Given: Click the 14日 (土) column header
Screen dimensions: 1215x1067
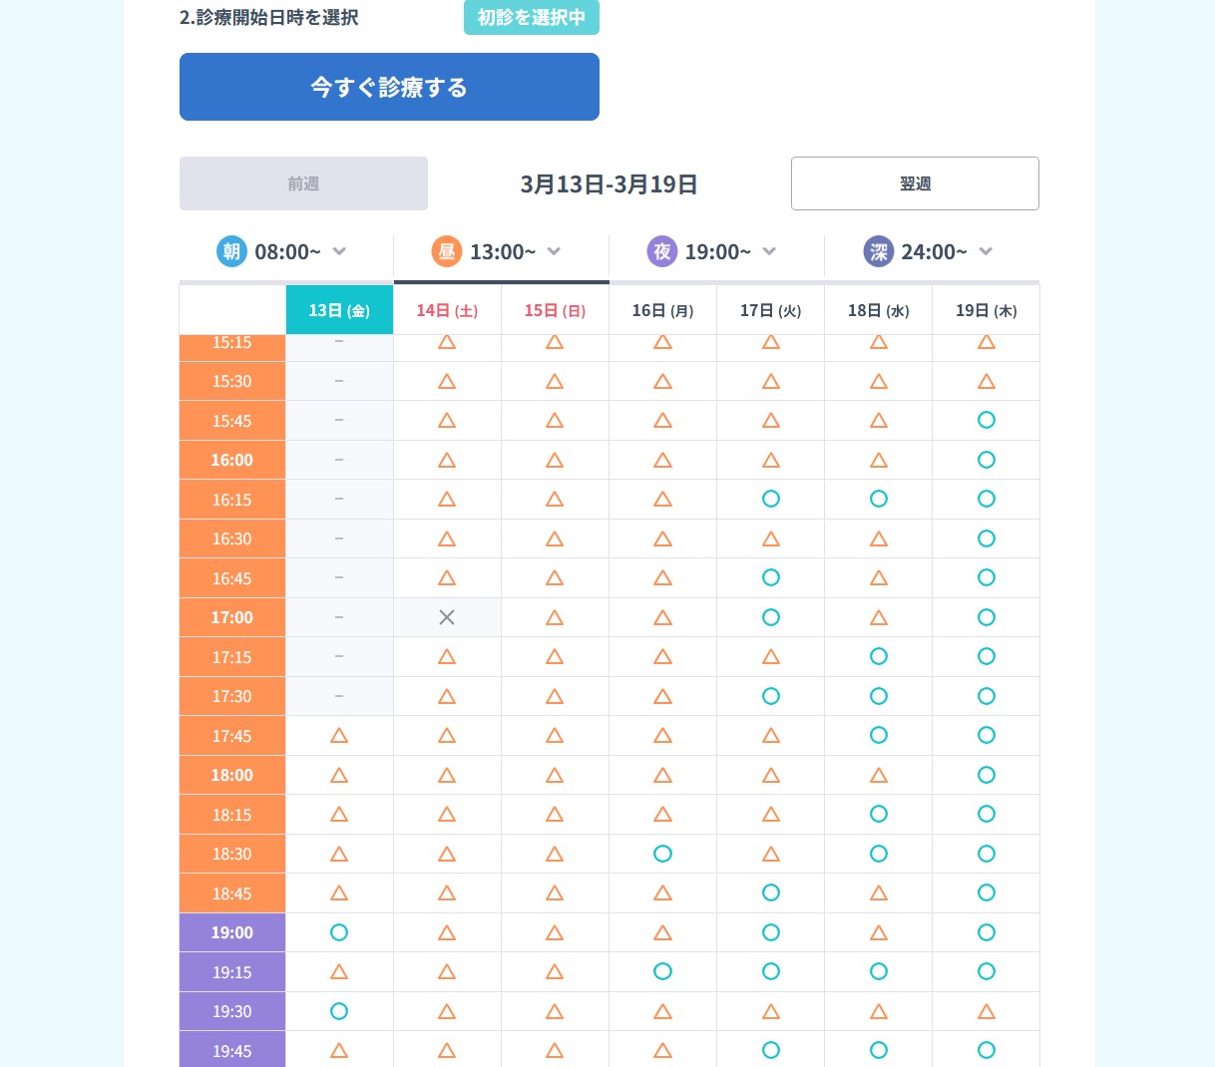Looking at the screenshot, I should (x=447, y=310).
